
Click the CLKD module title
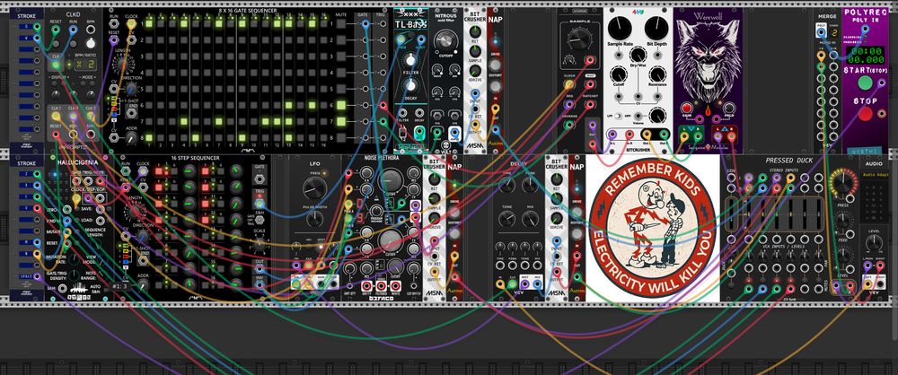tap(74, 13)
